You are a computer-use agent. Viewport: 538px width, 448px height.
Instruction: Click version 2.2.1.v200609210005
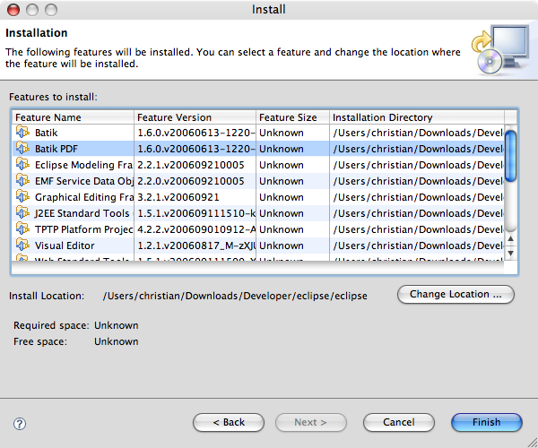pyautogui.click(x=191, y=165)
